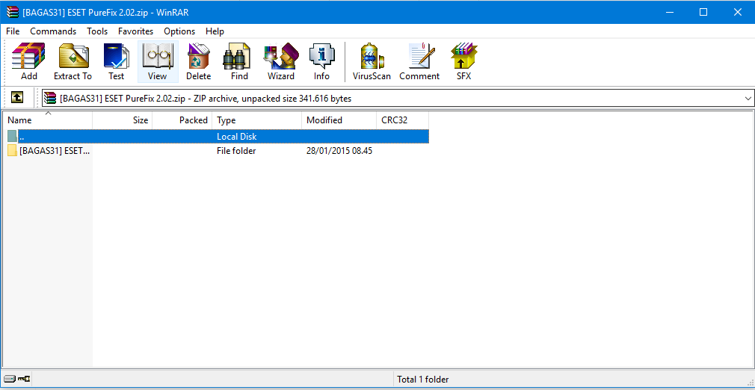
Task: Click the '28/01/2015 08.45' modified date
Action: [x=339, y=151]
